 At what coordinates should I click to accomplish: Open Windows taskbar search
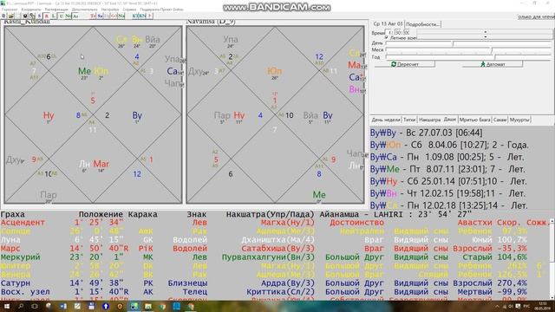pos(21,306)
